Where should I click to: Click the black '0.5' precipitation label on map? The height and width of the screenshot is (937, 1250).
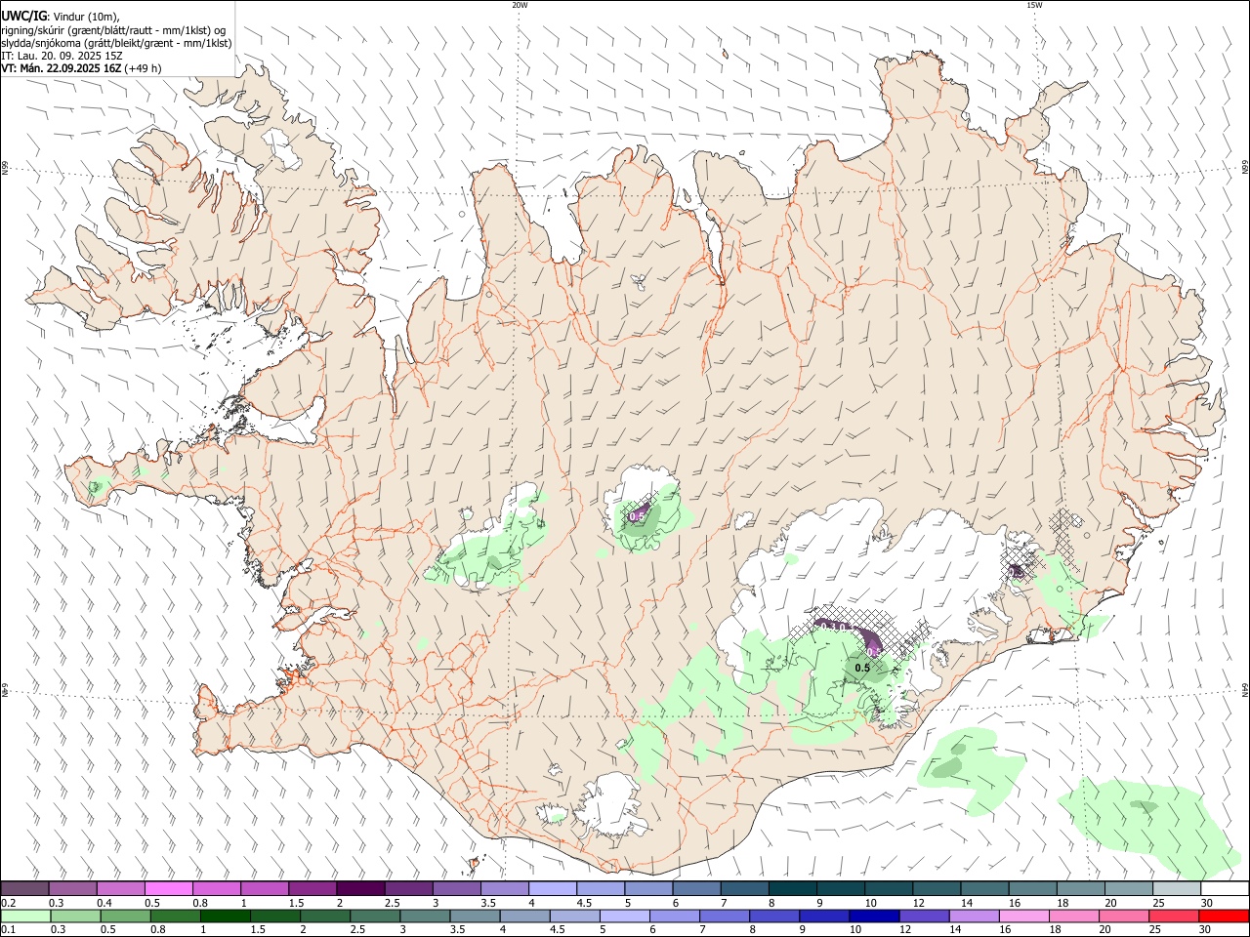point(862,669)
